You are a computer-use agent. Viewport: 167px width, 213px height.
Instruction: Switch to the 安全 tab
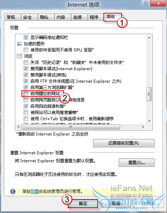(29, 17)
